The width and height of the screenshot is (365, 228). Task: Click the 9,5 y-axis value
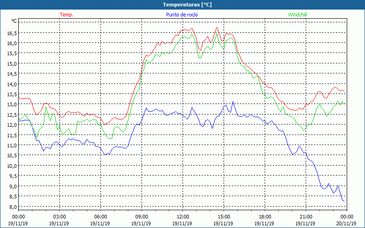pyautogui.click(x=13, y=176)
